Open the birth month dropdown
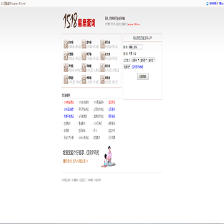Viewport: 224px width, 224px height. (x=144, y=60)
